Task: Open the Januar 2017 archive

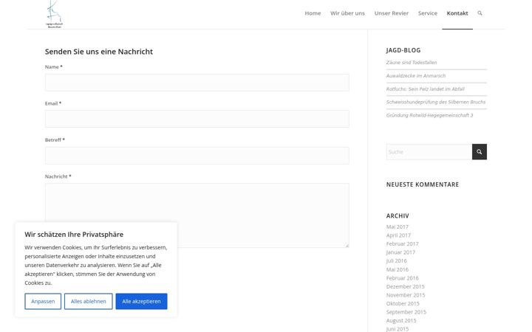Action: coord(400,252)
